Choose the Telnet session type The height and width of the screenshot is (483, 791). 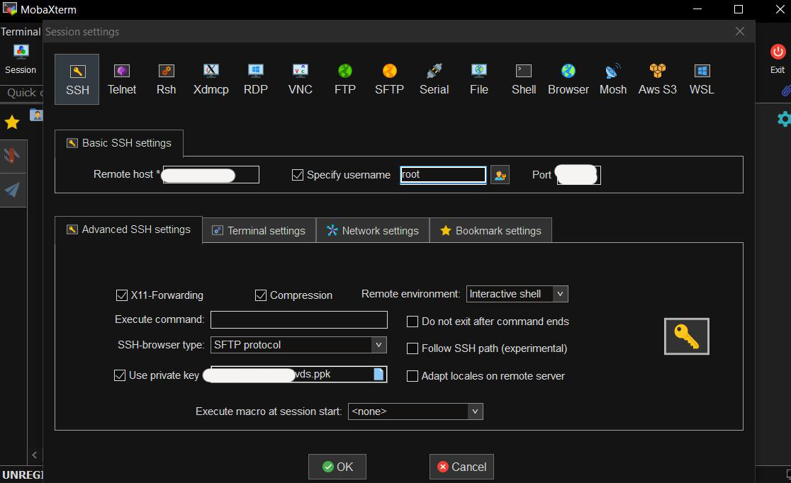pos(122,79)
